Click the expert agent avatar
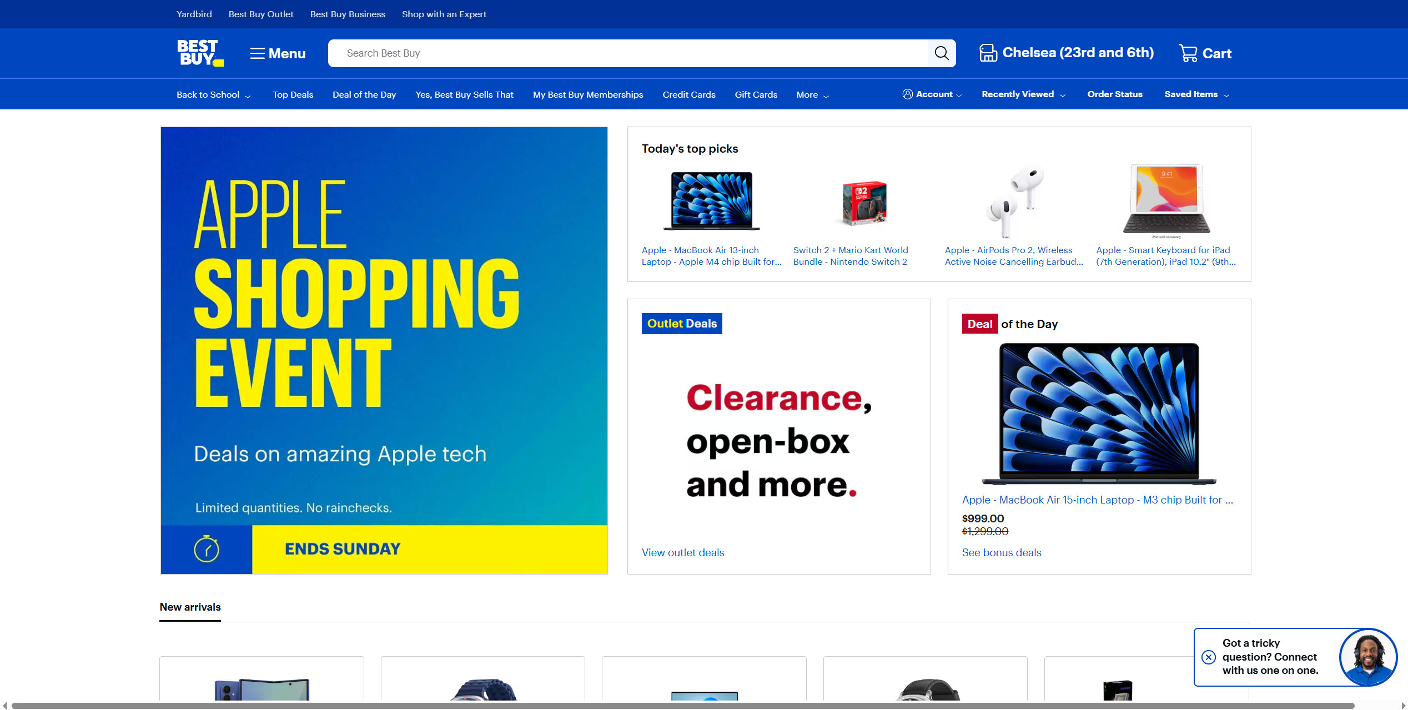Viewport: 1408px width, 710px height. [x=1368, y=657]
